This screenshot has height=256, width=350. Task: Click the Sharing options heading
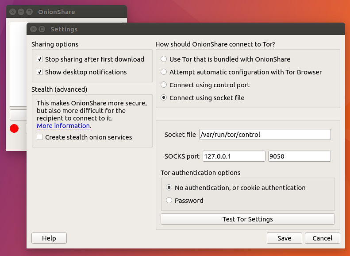(x=55, y=44)
